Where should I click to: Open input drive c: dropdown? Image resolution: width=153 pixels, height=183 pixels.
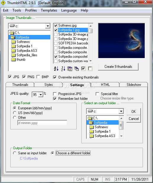tap(48, 26)
